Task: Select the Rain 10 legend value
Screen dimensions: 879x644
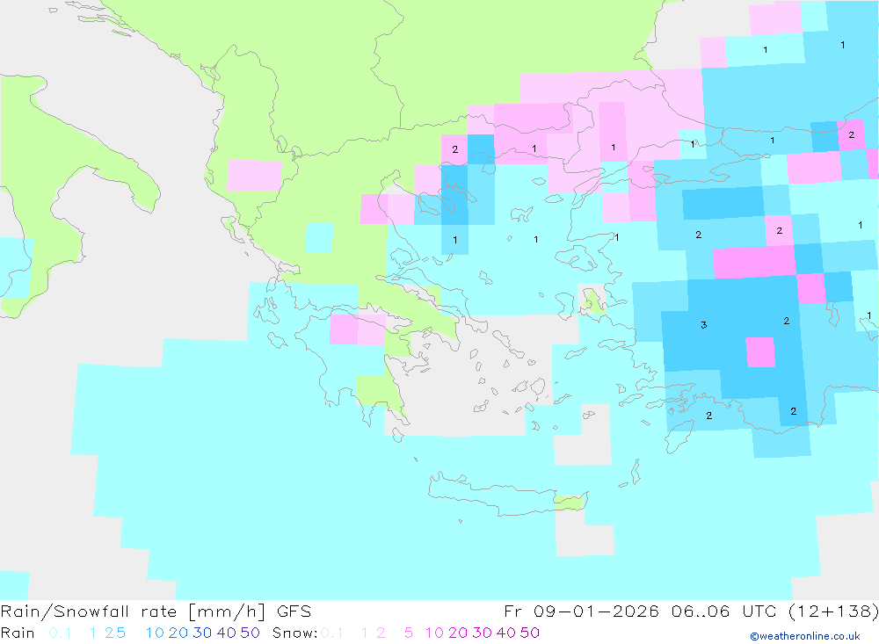Action: [155, 633]
